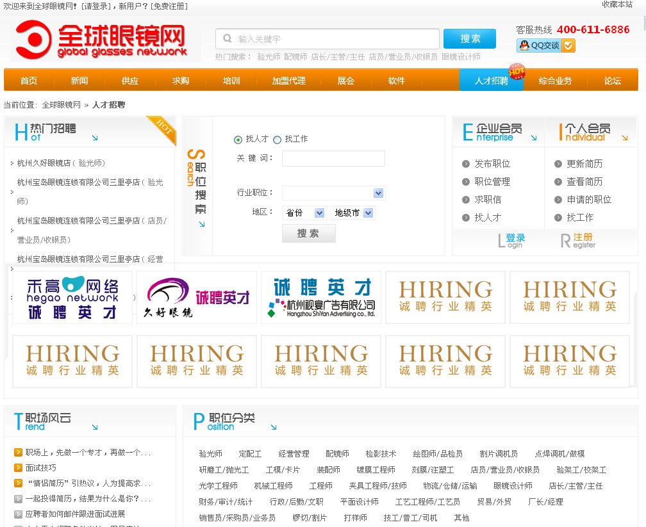Select the 找人才 radio button
Screen dimensions: 646x527
click(x=238, y=140)
